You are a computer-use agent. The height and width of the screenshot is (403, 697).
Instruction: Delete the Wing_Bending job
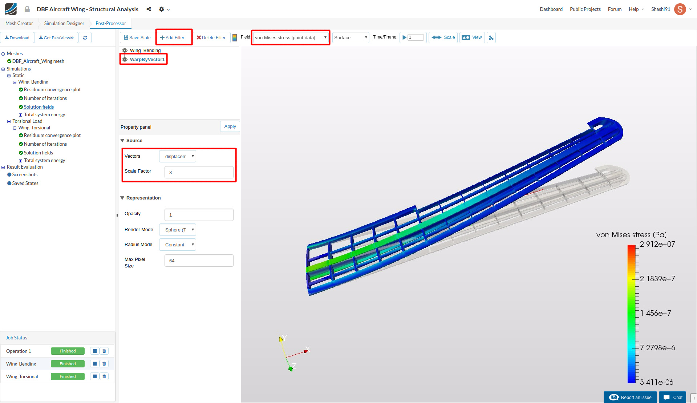[x=104, y=364]
